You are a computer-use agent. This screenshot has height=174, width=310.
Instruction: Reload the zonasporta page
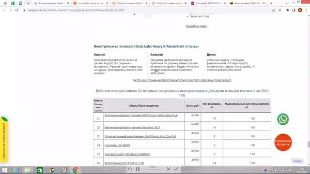17,10
